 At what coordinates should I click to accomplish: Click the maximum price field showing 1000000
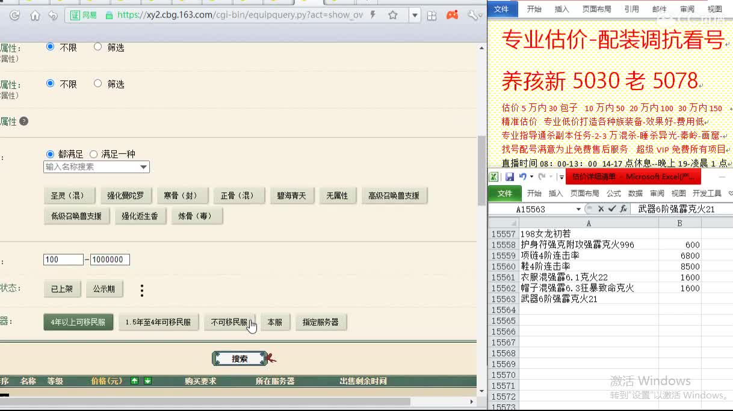[110, 260]
